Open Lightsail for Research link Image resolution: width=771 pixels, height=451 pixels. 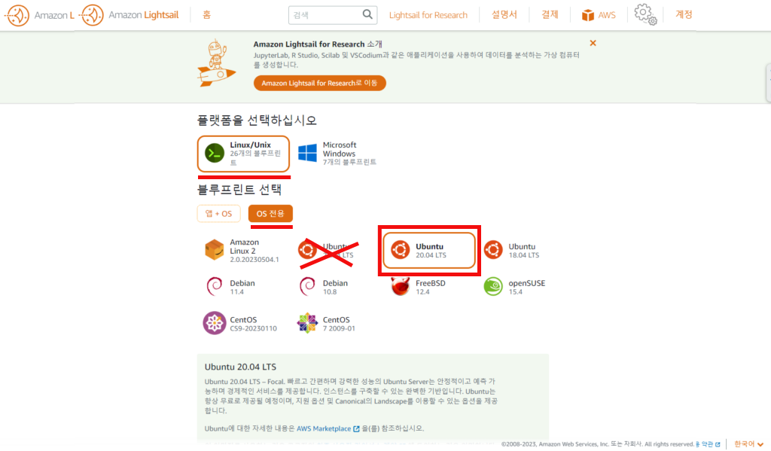point(428,15)
